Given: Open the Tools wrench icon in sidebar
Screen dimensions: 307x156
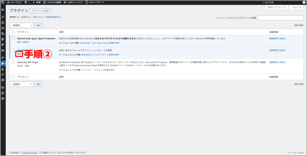Looking at the screenshot, I should [3, 74].
